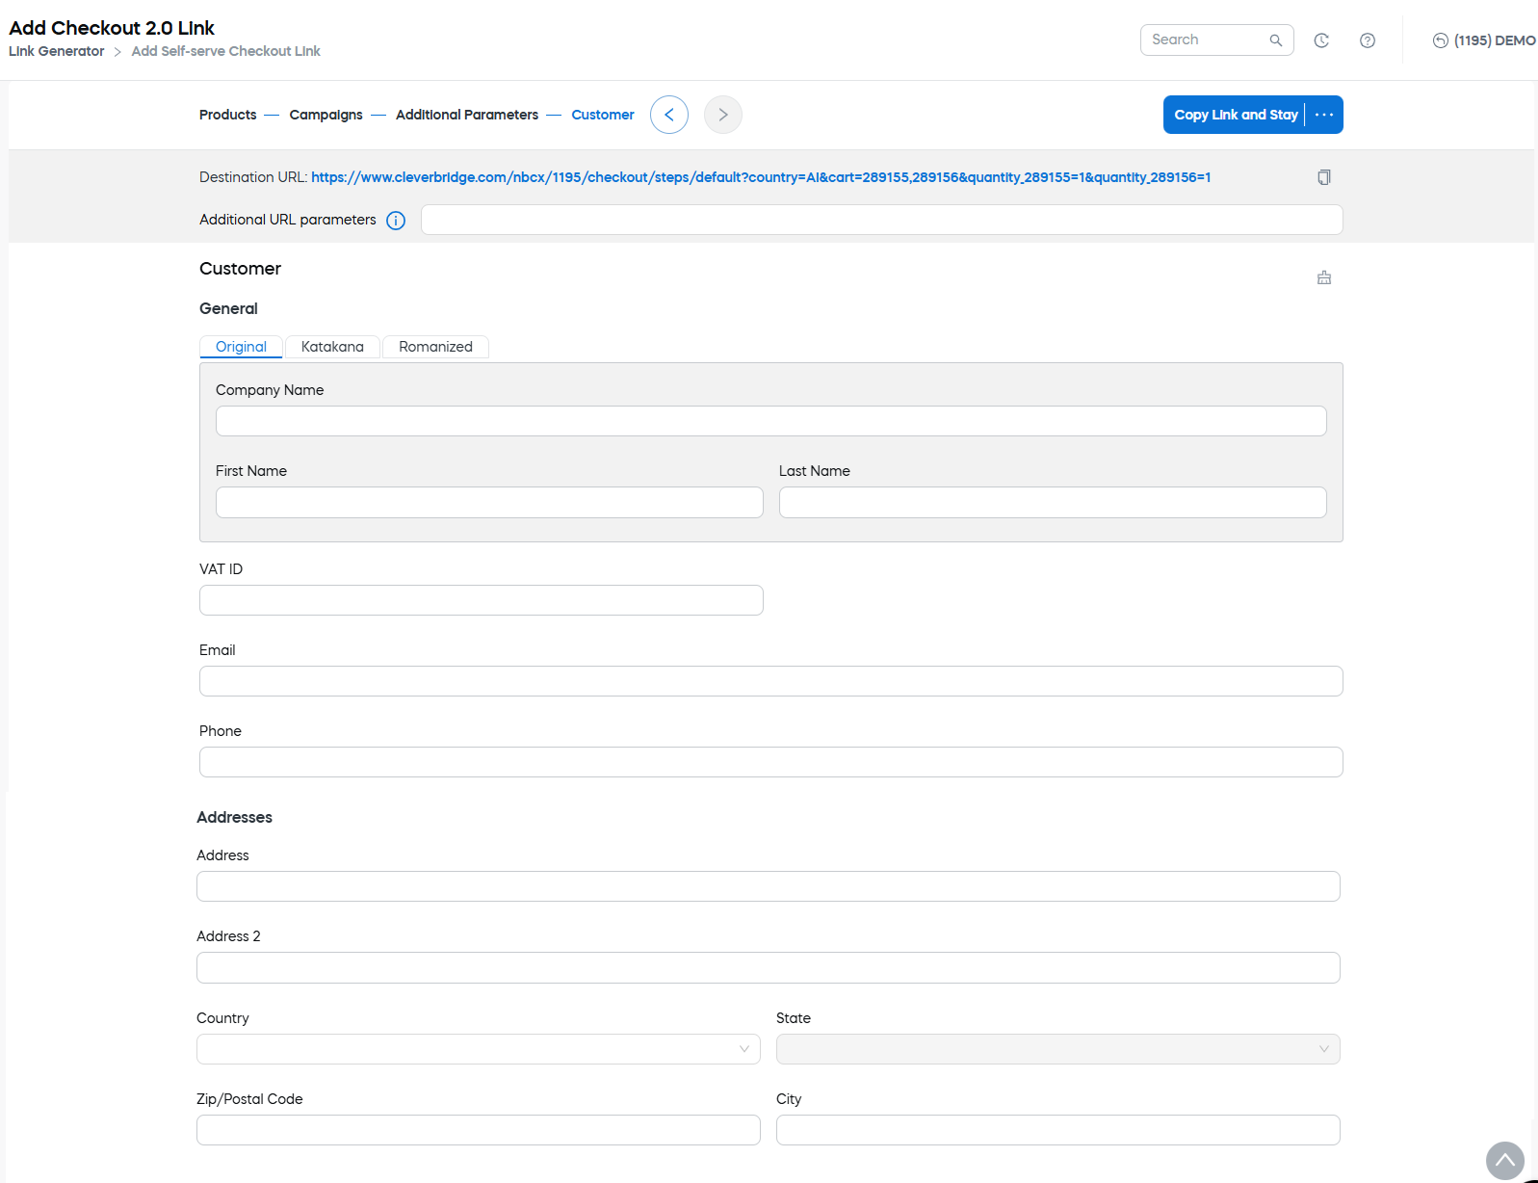1538x1183 pixels.
Task: Go to the Products step
Action: tap(227, 115)
